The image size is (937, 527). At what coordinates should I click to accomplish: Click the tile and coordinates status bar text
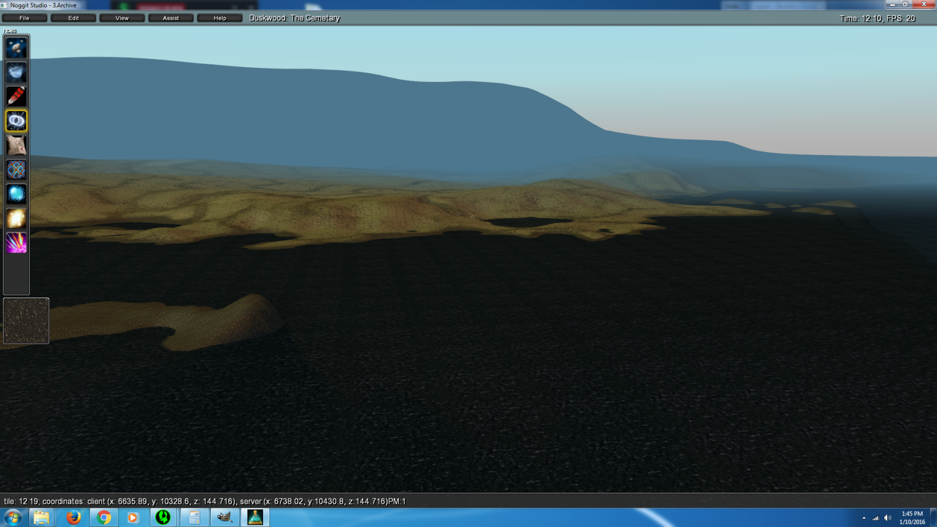(x=205, y=501)
